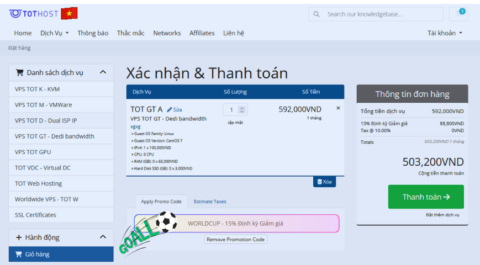Open the Tài khoản account dropdown

[x=445, y=33]
